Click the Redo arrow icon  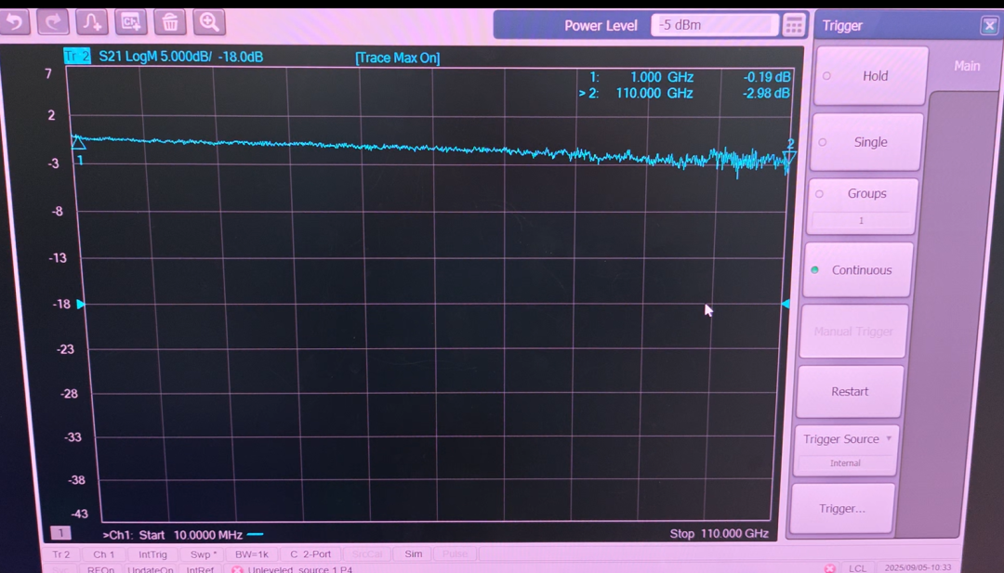pyautogui.click(x=53, y=21)
